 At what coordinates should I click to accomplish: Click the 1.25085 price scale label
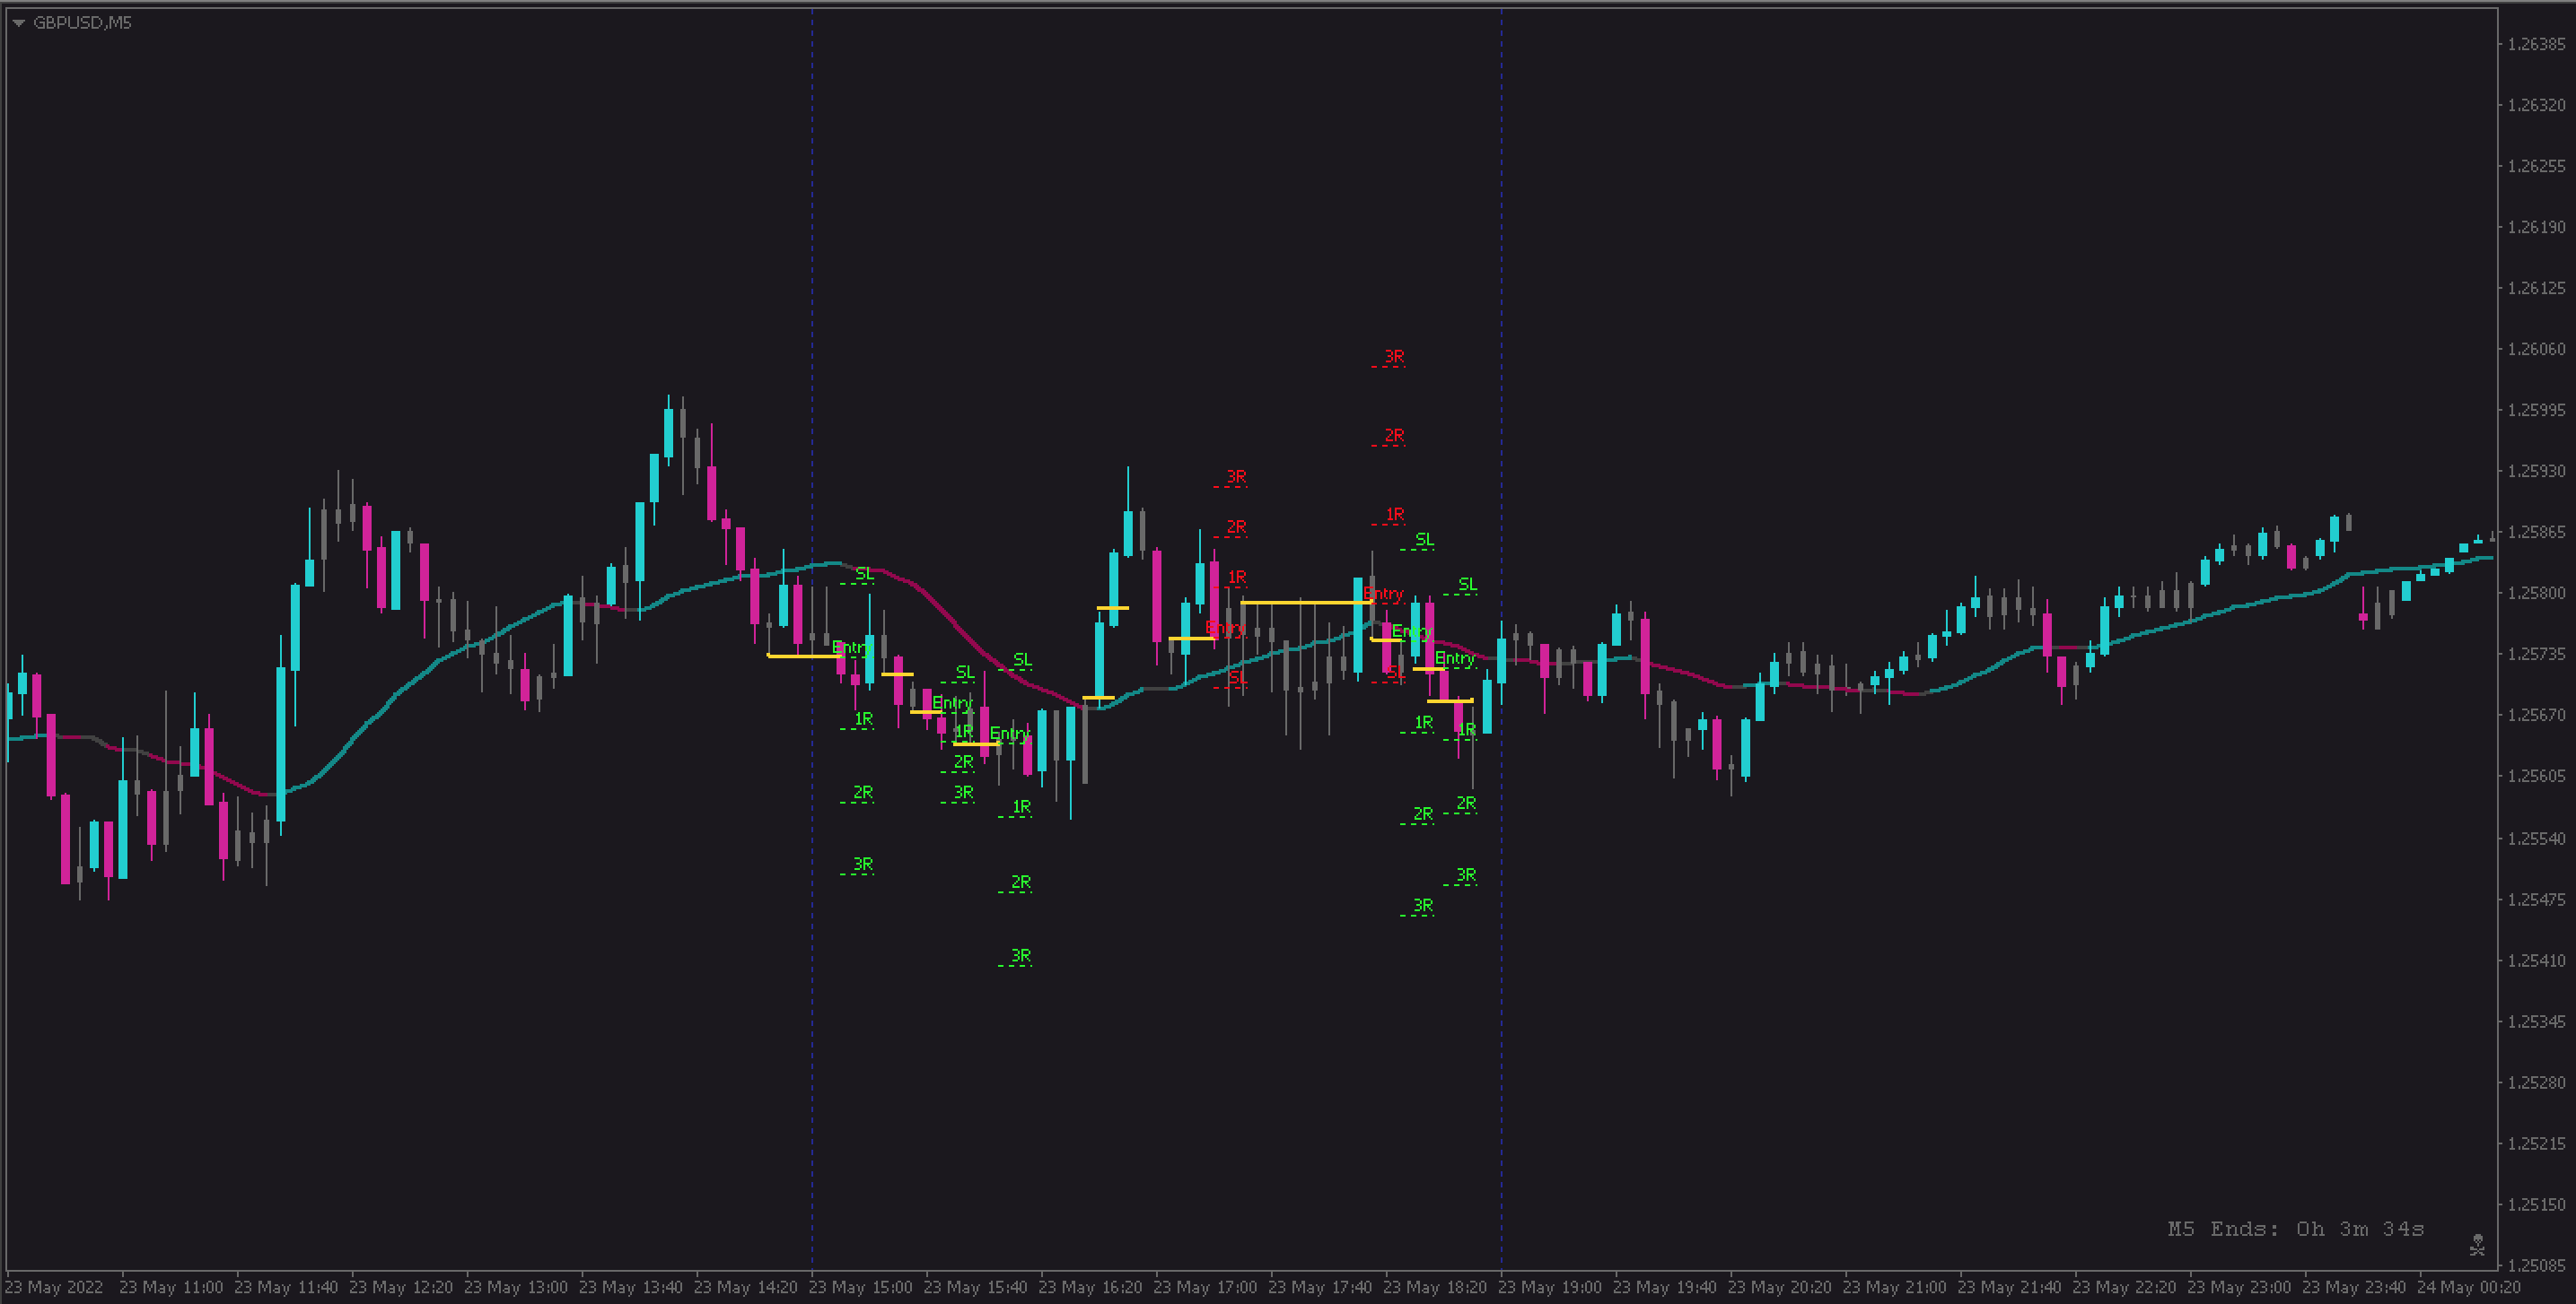(2536, 1265)
